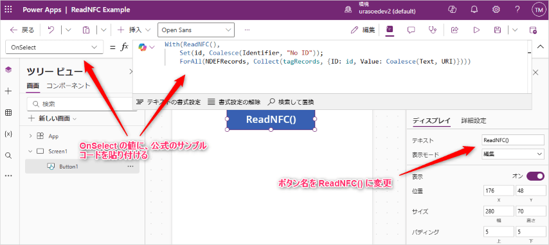Click 検索して置換 find and replace
The width and height of the screenshot is (549, 245).
click(x=291, y=102)
